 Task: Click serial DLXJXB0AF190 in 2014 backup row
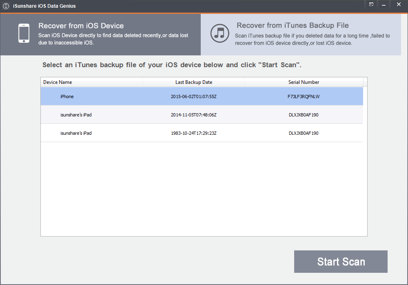click(x=304, y=115)
